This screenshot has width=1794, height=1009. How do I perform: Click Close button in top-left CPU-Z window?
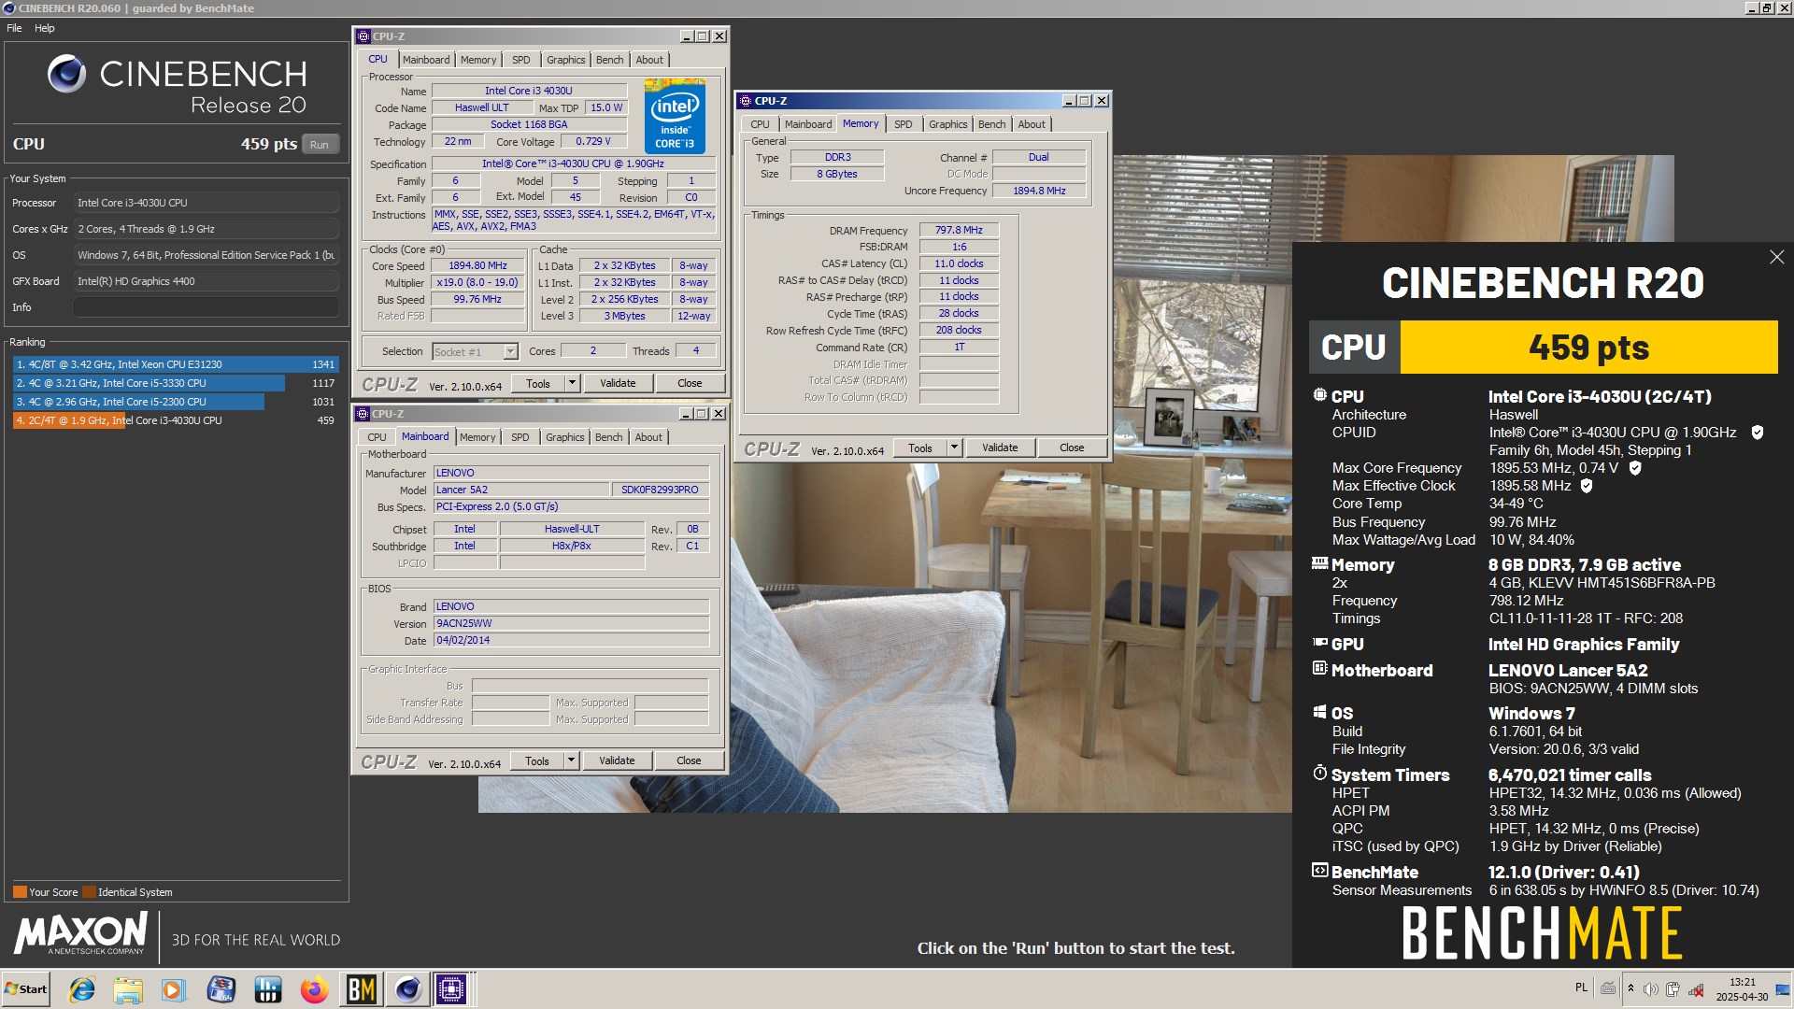pos(690,383)
